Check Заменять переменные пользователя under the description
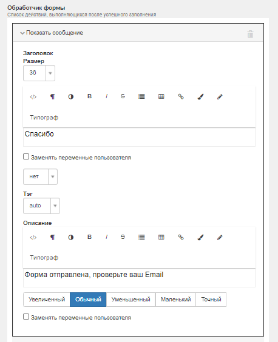The width and height of the screenshot is (278, 342). (x=26, y=317)
